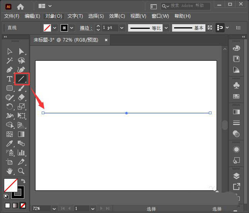
Task: Set color mode to None
Action: pyautogui.click(x=23, y=205)
